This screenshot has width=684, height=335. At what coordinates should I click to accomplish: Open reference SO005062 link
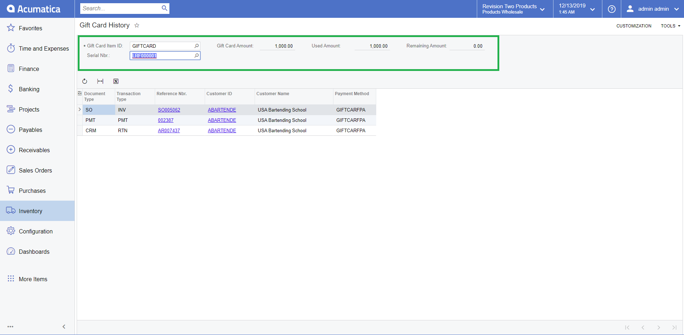click(x=169, y=110)
